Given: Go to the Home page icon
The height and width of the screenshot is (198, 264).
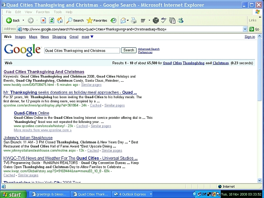Looking at the screenshot, I should pos(60,20).
